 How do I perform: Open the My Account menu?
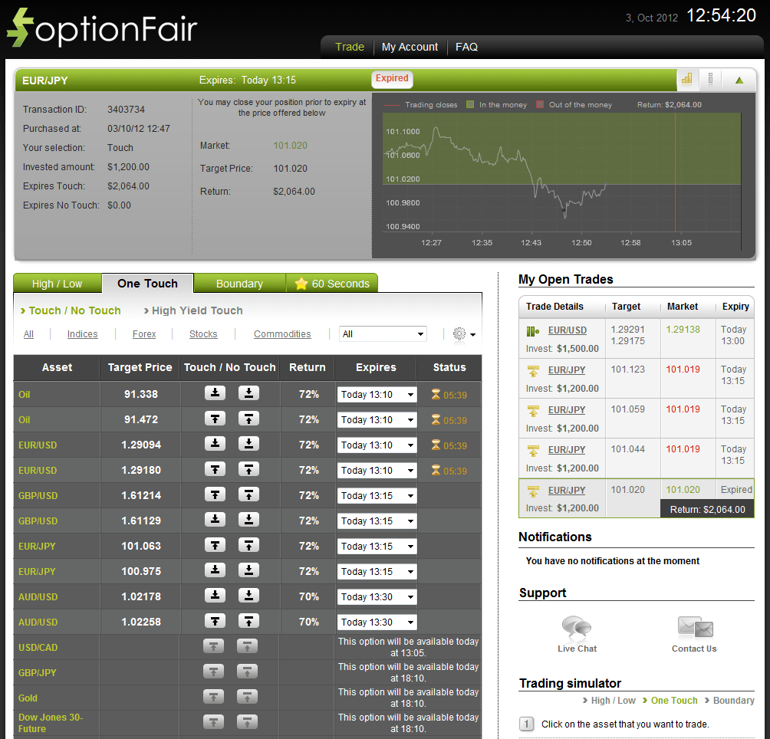[410, 47]
